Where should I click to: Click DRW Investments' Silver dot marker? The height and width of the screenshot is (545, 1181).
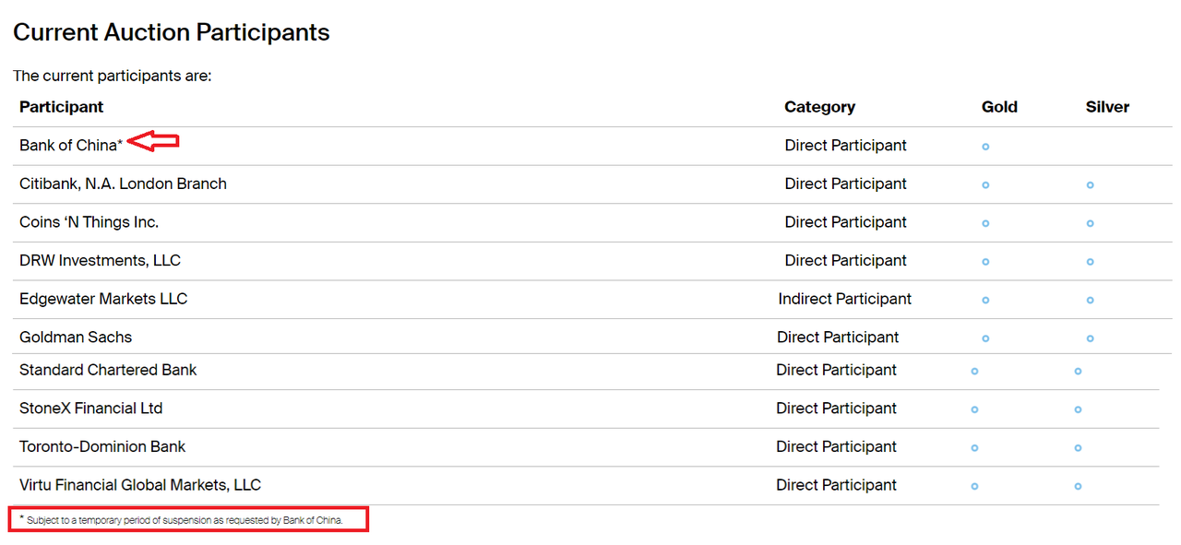click(1090, 262)
